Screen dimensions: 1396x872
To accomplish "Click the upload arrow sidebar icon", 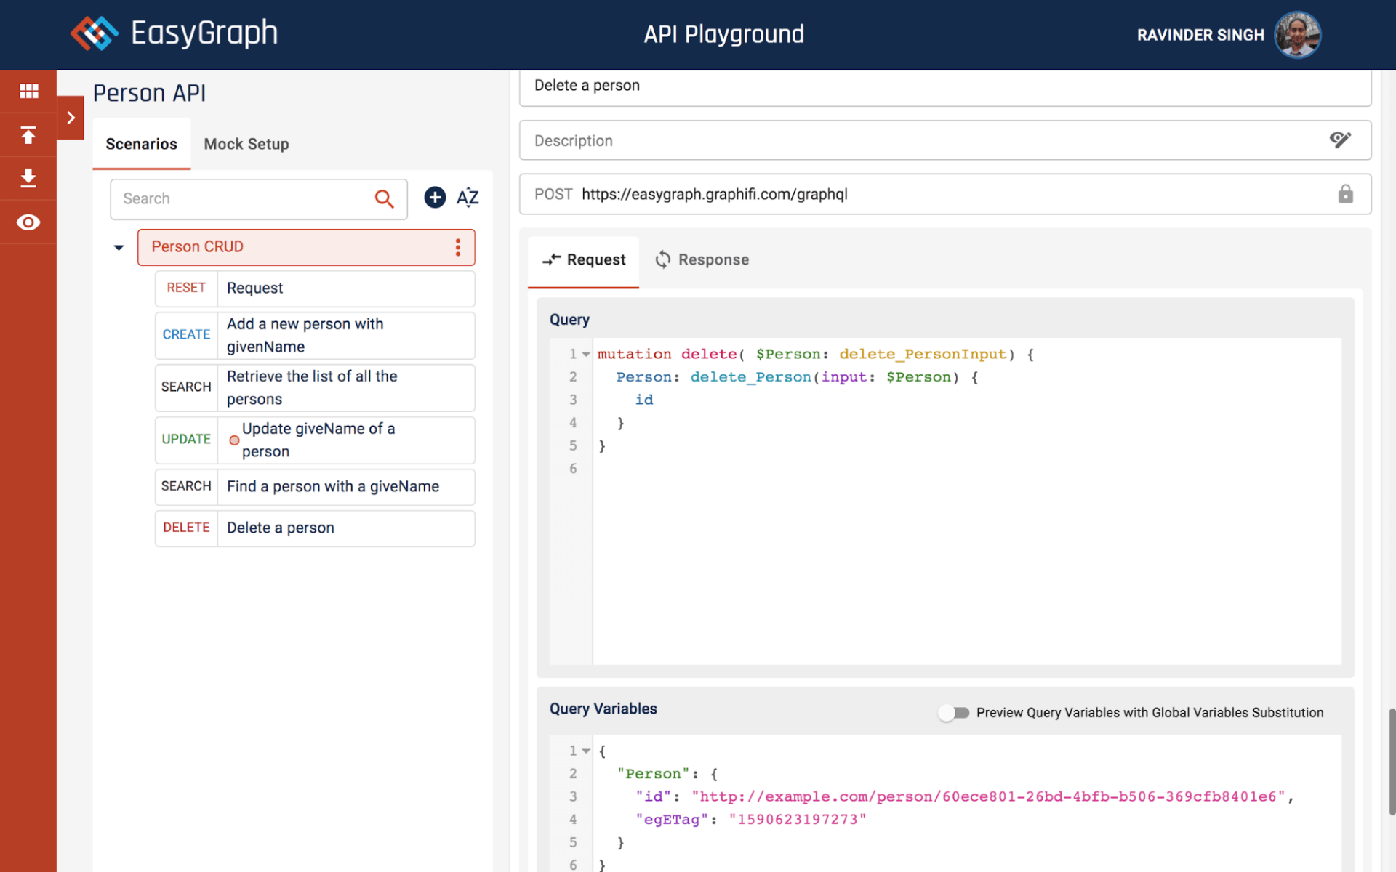I will [x=28, y=135].
